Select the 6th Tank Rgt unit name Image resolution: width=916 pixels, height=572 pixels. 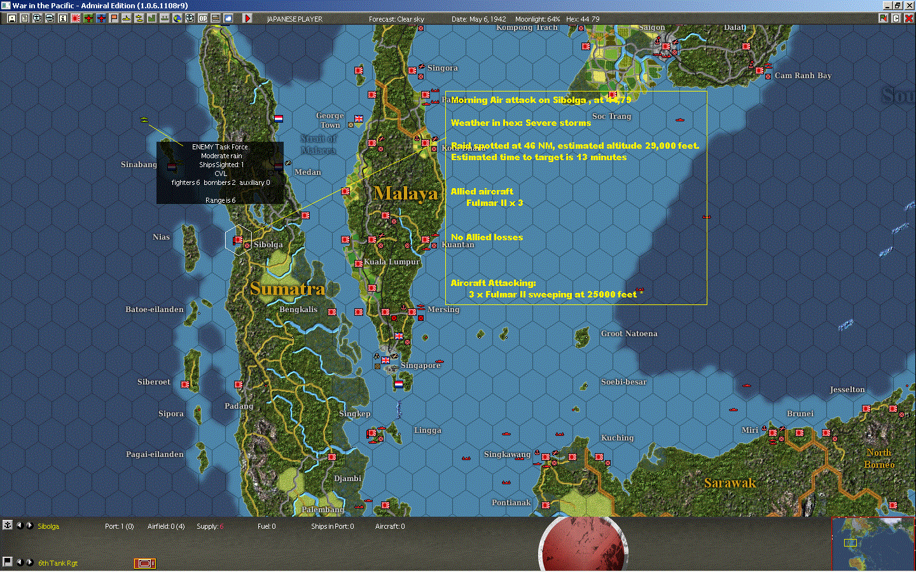[x=58, y=563]
